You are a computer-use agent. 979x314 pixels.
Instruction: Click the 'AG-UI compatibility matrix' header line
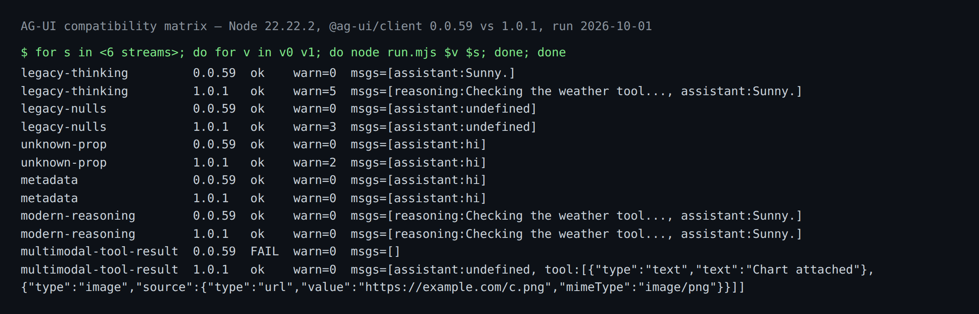point(336,26)
